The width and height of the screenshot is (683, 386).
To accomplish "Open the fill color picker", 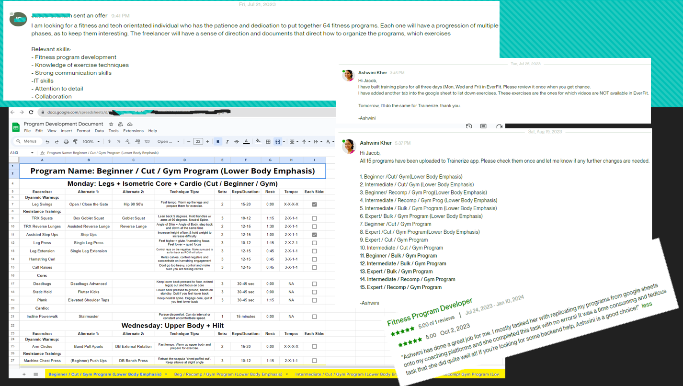I will pos(258,142).
